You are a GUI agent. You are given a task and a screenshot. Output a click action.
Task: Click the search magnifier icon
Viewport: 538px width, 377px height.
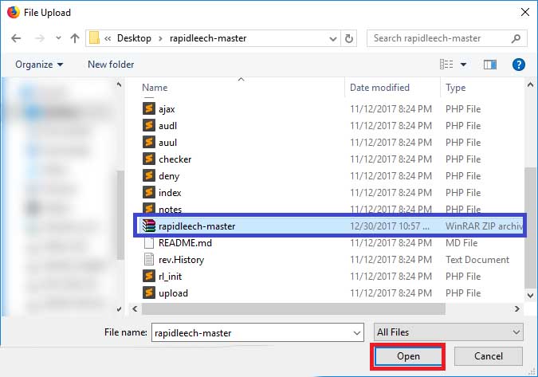coord(516,38)
